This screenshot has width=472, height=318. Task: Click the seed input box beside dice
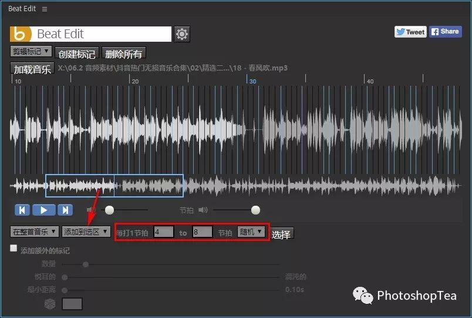[72, 304]
